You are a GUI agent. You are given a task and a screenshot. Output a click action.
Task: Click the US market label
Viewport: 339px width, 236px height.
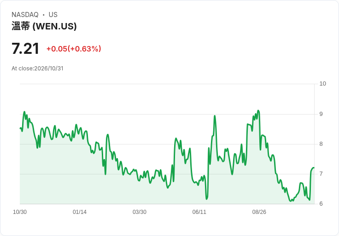pos(53,14)
